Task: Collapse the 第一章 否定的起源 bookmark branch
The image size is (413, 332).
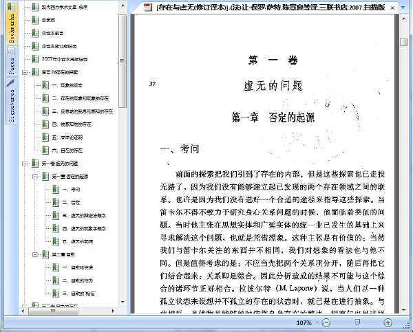Action: (x=35, y=177)
